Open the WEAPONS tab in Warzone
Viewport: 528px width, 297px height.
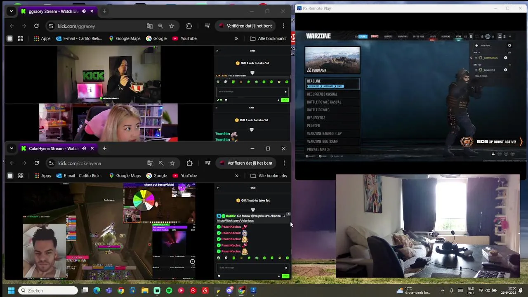point(389,37)
